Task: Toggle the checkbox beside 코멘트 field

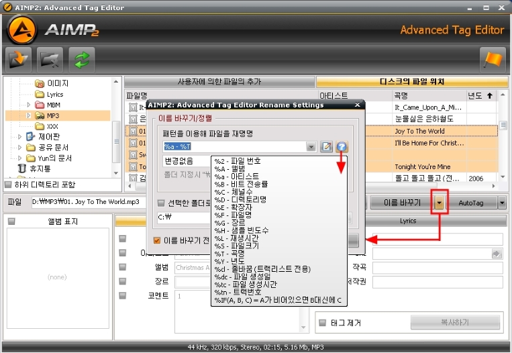Action: (122, 295)
